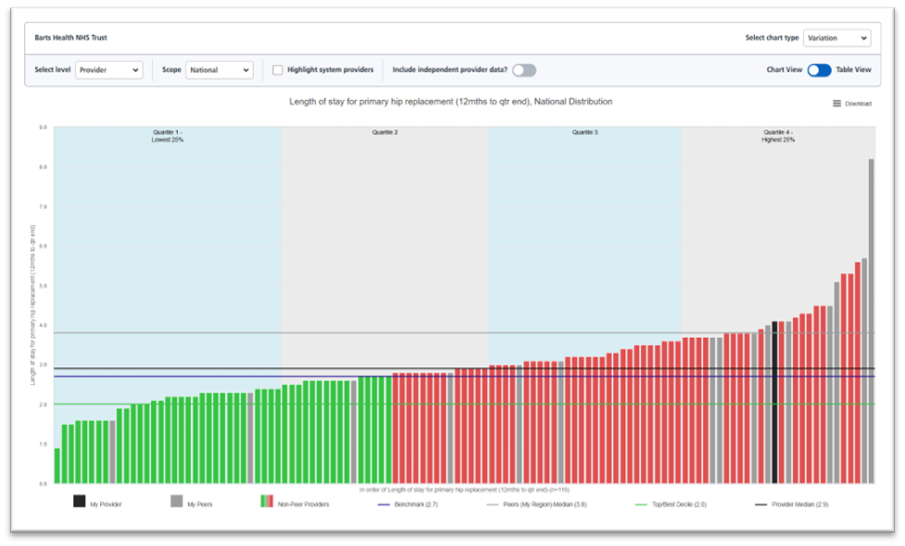Enable Highlight system providers checkbox
Image resolution: width=905 pixels, height=546 pixels.
(278, 70)
